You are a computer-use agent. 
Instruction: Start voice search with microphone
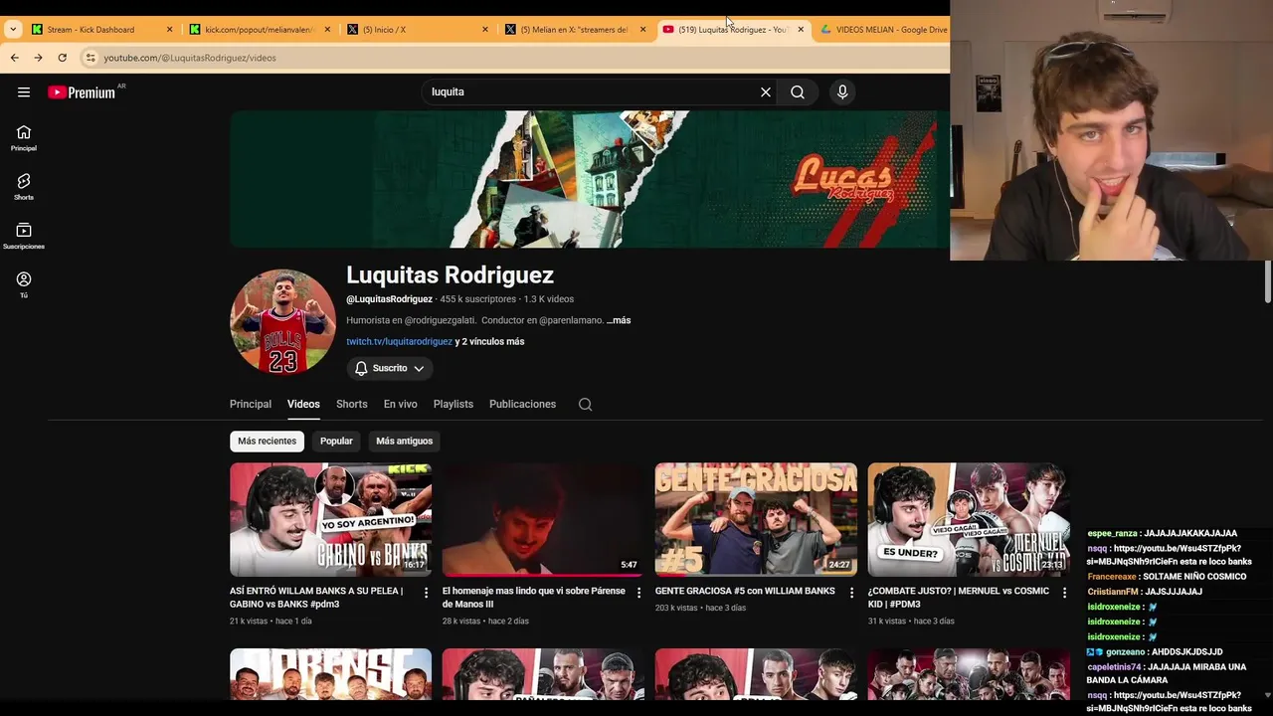[x=842, y=91]
